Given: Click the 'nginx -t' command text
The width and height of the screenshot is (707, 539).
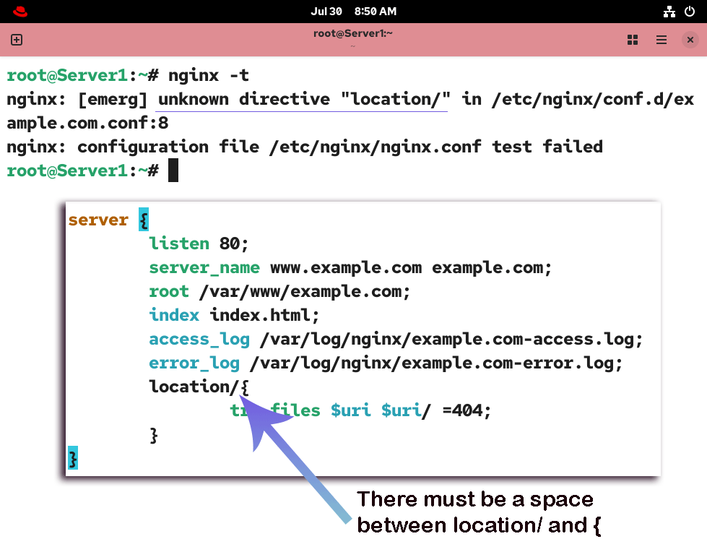Looking at the screenshot, I should coord(208,75).
